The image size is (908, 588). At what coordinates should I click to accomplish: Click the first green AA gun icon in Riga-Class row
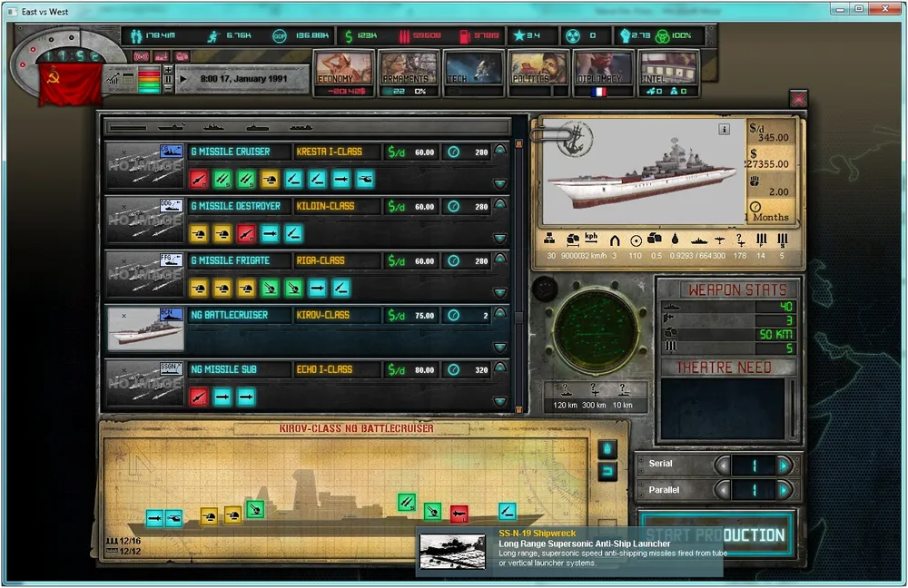[270, 289]
